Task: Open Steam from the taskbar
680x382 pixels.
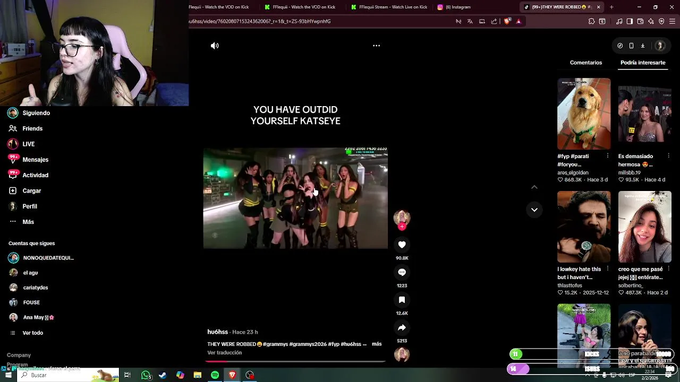Action: click(x=163, y=375)
